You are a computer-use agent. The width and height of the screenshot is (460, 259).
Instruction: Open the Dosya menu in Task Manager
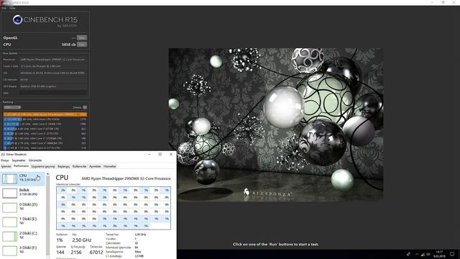[5, 160]
